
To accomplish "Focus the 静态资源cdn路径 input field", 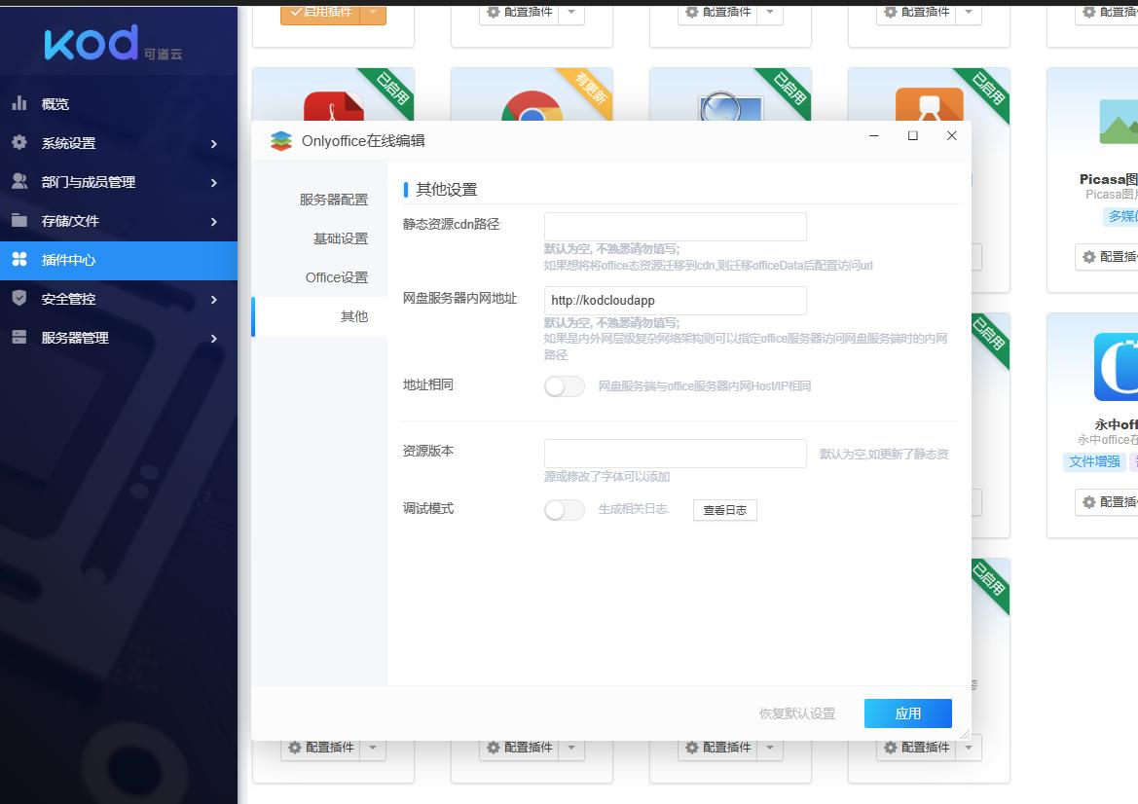I will click(675, 227).
